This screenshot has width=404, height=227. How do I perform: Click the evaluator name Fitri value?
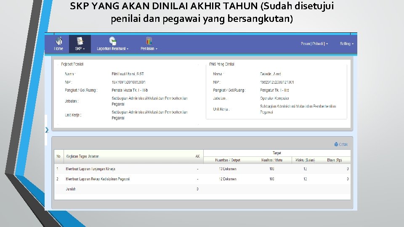[x=128, y=74]
